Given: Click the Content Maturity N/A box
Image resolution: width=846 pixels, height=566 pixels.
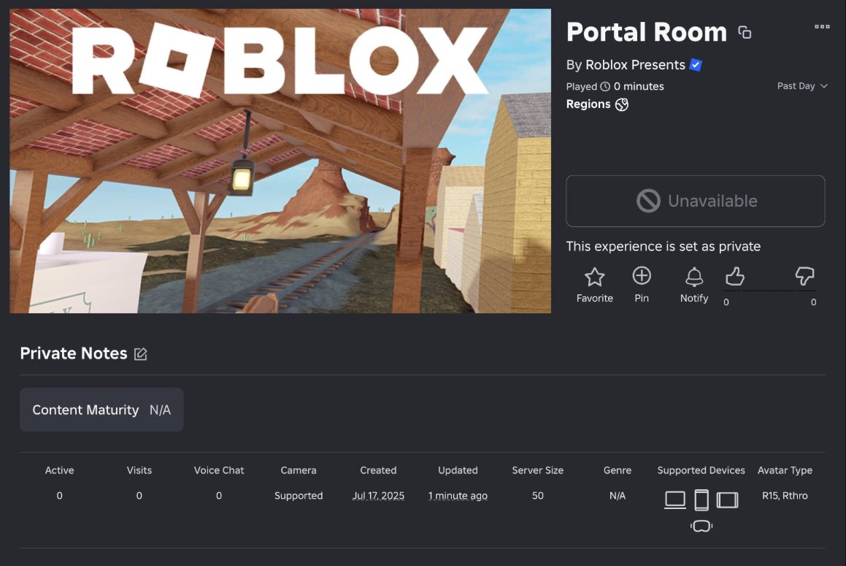Looking at the screenshot, I should click(101, 410).
